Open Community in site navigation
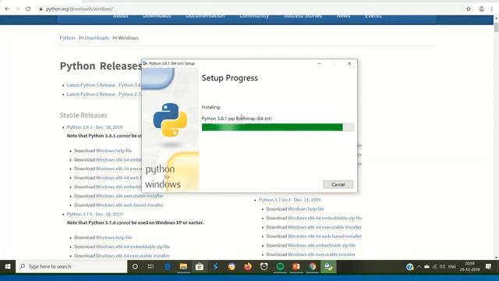The width and height of the screenshot is (499, 281). [254, 16]
